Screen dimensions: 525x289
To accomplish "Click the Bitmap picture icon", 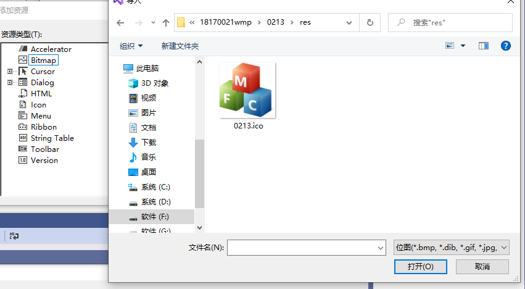I will tap(23, 60).
